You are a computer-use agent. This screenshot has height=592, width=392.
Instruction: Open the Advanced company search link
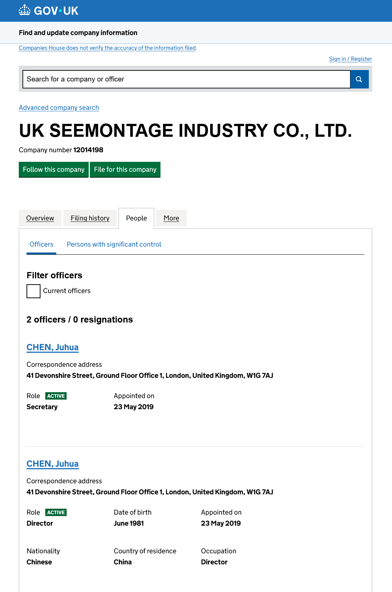click(59, 108)
